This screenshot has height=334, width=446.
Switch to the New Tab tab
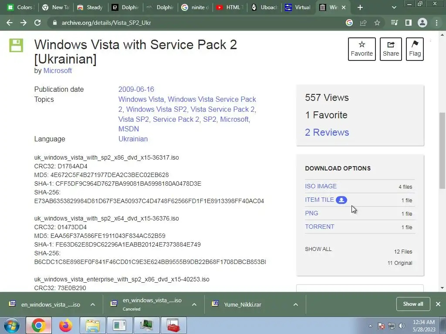56,7
